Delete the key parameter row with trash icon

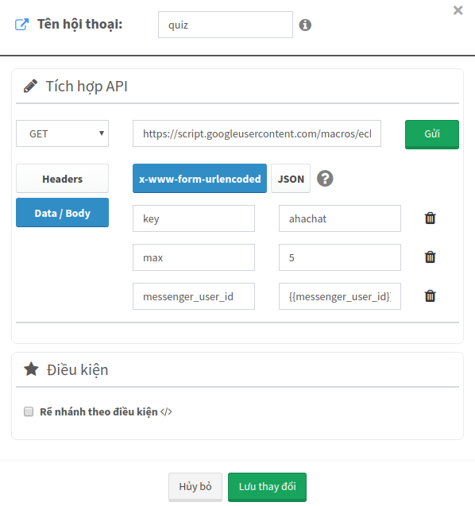click(430, 218)
